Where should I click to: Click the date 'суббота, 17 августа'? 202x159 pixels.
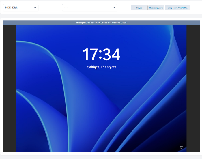point(101,67)
